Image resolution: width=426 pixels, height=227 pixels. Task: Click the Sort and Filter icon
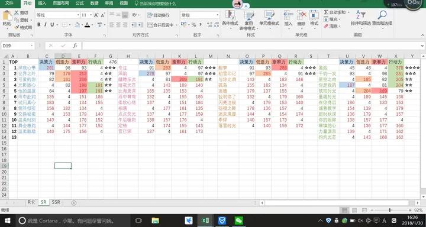click(361, 15)
